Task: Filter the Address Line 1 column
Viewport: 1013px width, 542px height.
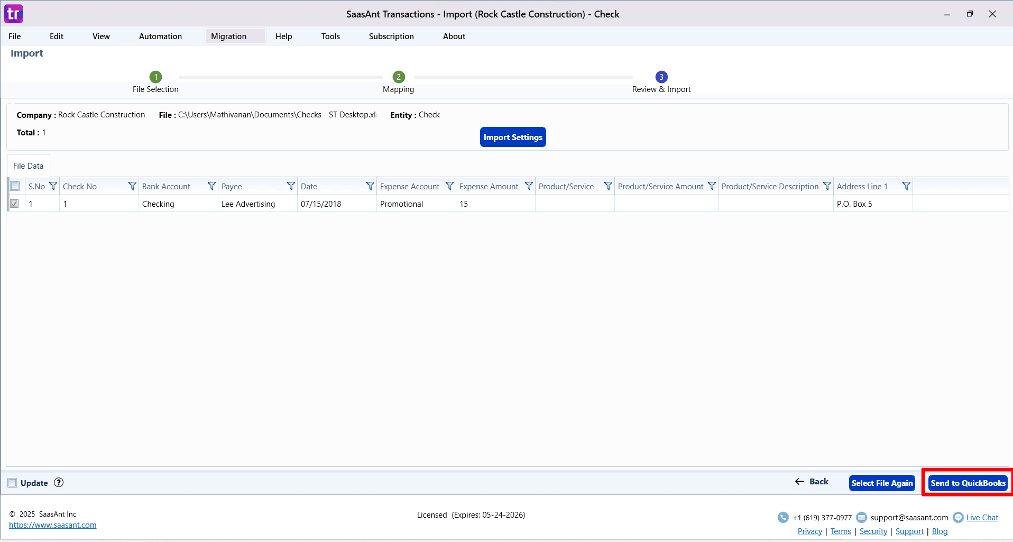Action: pos(906,186)
